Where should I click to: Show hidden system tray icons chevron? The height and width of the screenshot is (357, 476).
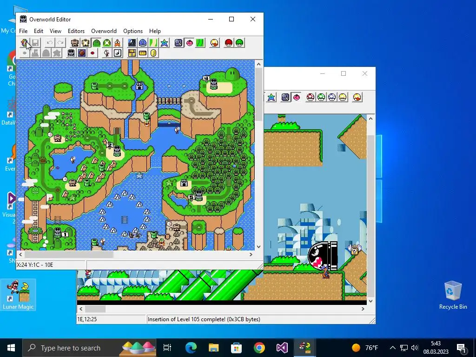392,348
